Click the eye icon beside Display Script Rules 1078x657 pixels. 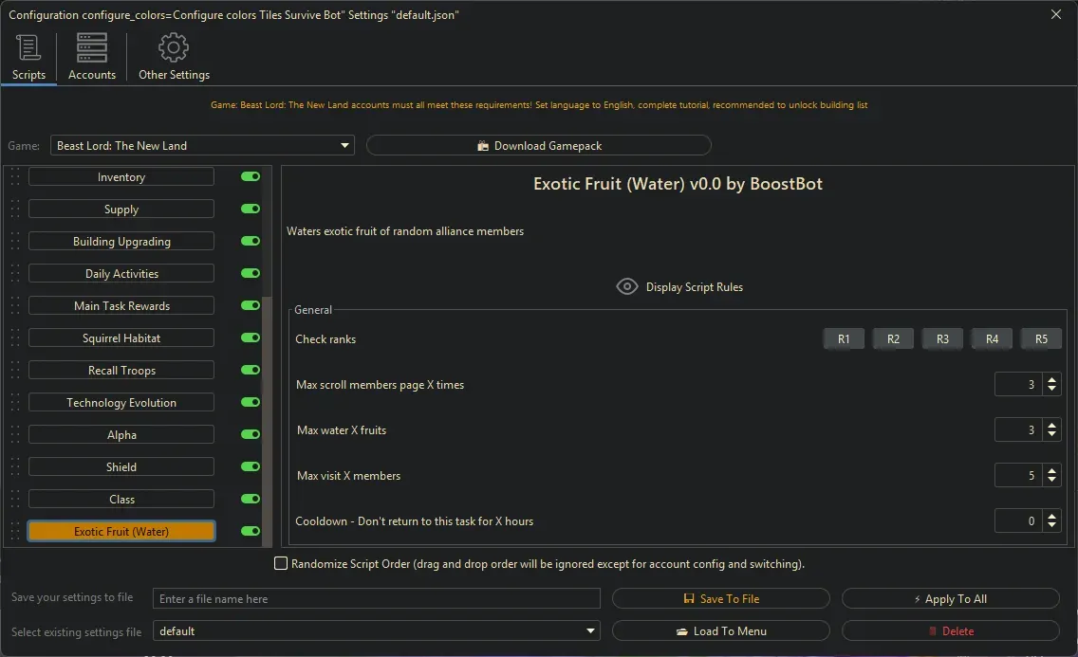627,286
